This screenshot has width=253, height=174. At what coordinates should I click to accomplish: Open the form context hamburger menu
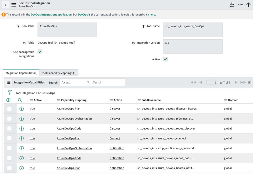coord(14,5)
